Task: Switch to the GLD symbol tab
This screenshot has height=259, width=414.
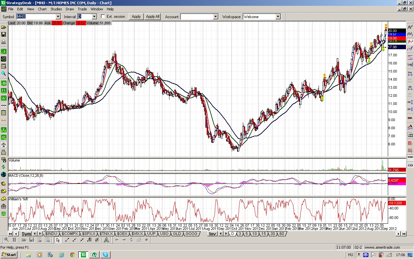Action: (x=177, y=234)
